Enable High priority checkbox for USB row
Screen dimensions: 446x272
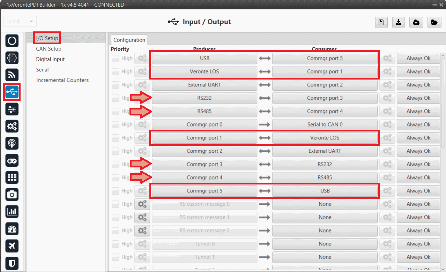[115, 59]
